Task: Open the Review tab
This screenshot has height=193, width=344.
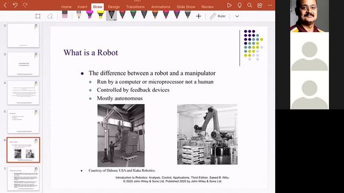Action: [x=207, y=7]
